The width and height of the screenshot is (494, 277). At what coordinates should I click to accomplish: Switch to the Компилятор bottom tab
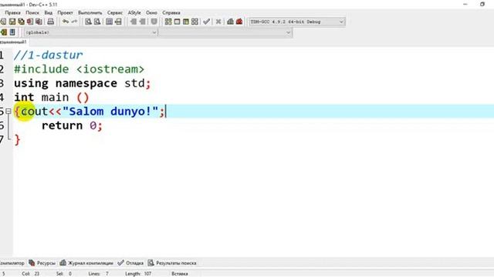(x=12, y=263)
